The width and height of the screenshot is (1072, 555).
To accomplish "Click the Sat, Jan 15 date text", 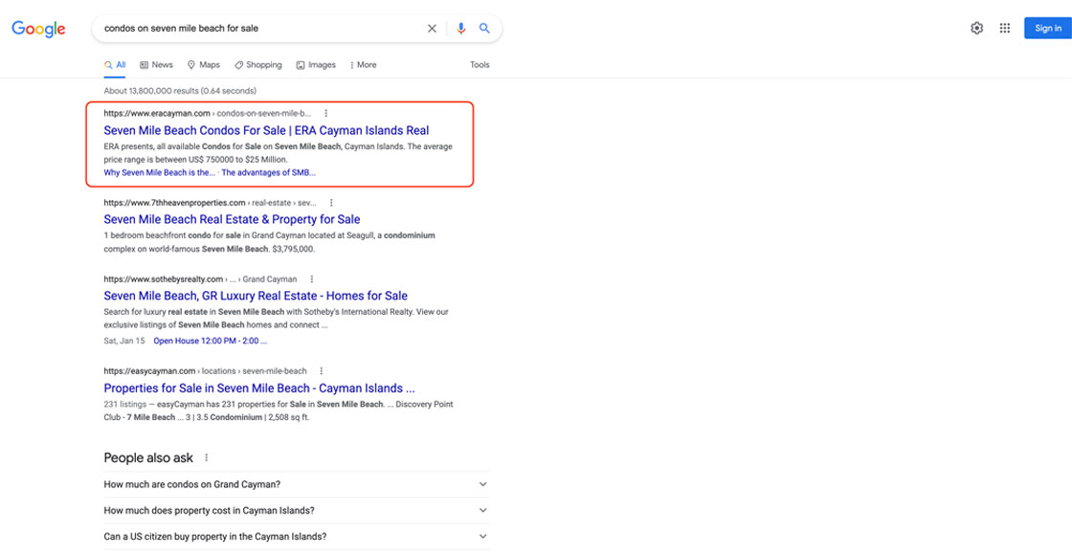I will pyautogui.click(x=124, y=341).
